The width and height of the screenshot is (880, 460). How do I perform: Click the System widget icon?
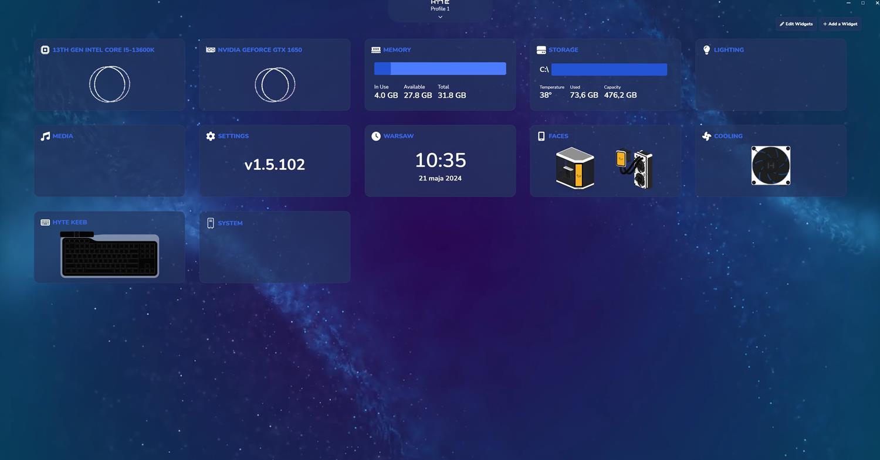(x=211, y=223)
